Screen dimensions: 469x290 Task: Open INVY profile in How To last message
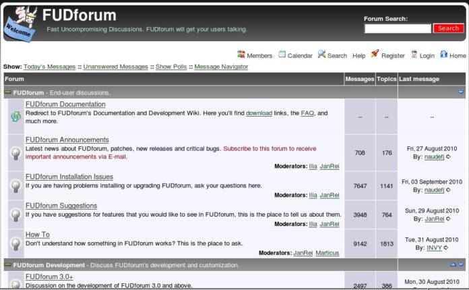pyautogui.click(x=435, y=248)
